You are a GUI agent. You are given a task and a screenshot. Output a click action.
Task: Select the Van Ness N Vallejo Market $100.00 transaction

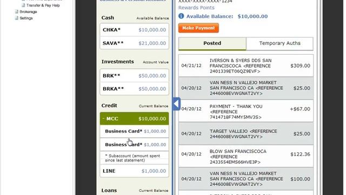(x=246, y=179)
